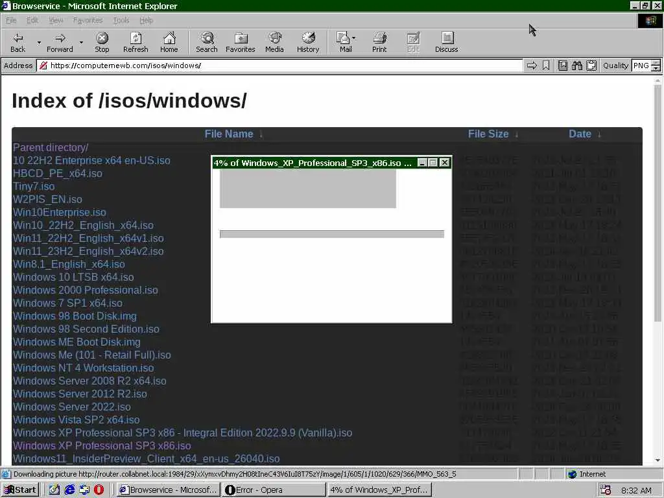This screenshot has width=664, height=498.
Task: Click the Internet security zone indicator
Action: (x=587, y=474)
